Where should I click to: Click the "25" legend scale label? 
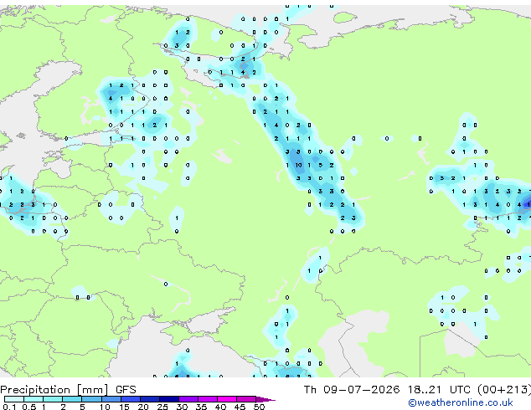tap(162, 407)
